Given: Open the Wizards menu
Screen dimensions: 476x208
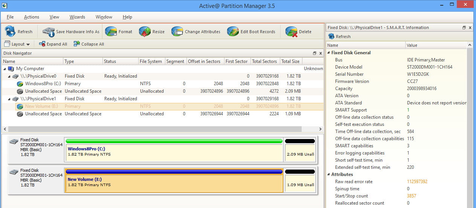Looking at the screenshot, I should coord(77,17).
